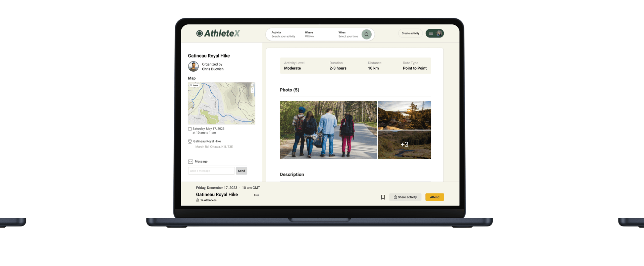Click the Message envelope icon

191,161
